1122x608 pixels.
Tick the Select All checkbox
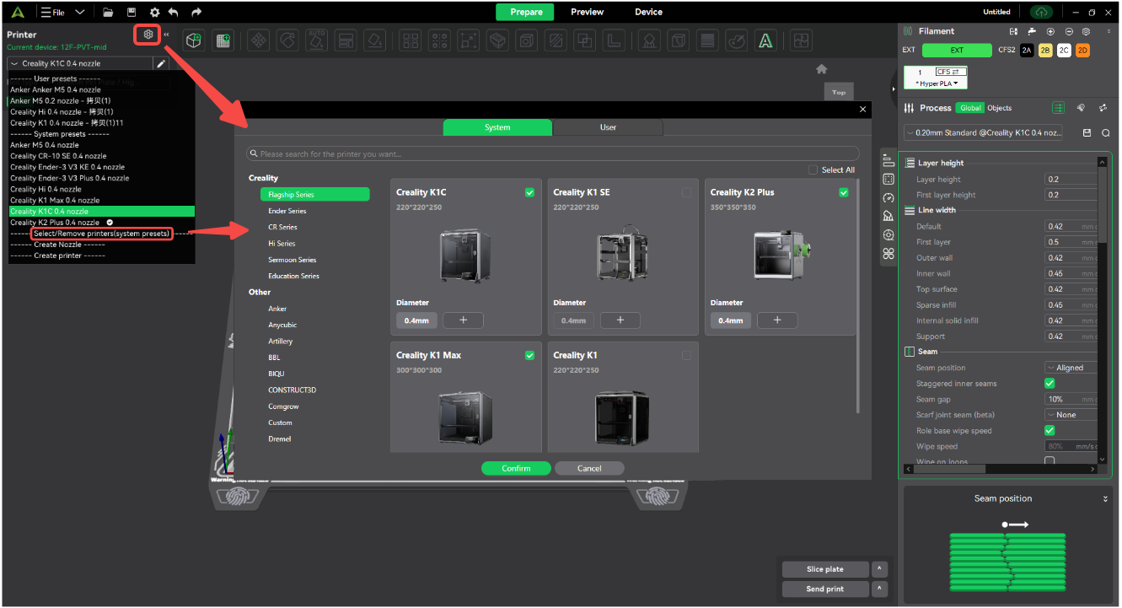tap(813, 169)
